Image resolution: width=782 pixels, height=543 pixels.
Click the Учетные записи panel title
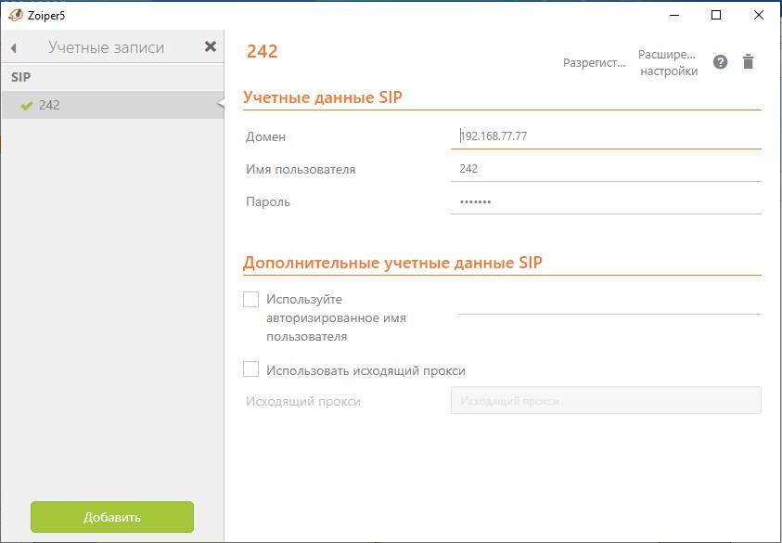[107, 47]
